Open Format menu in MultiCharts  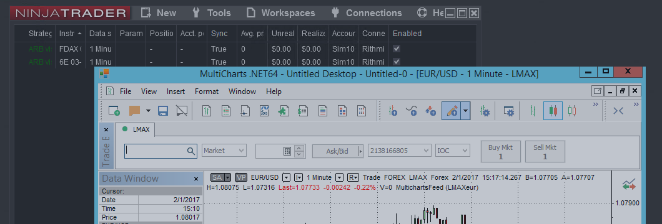[x=207, y=91]
